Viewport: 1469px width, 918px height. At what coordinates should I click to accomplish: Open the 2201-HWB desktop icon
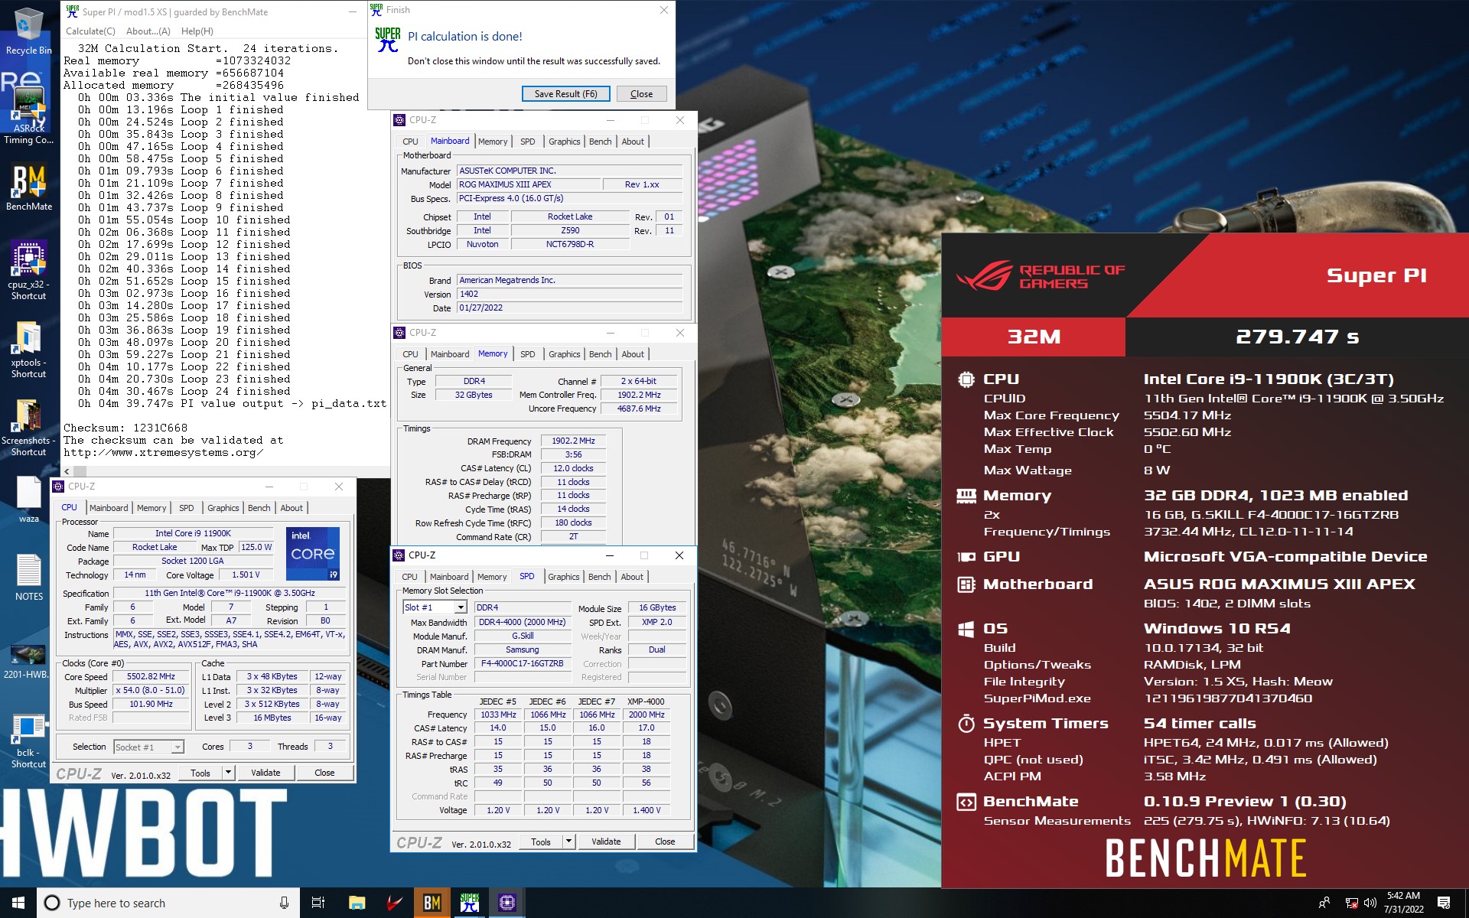(x=27, y=661)
